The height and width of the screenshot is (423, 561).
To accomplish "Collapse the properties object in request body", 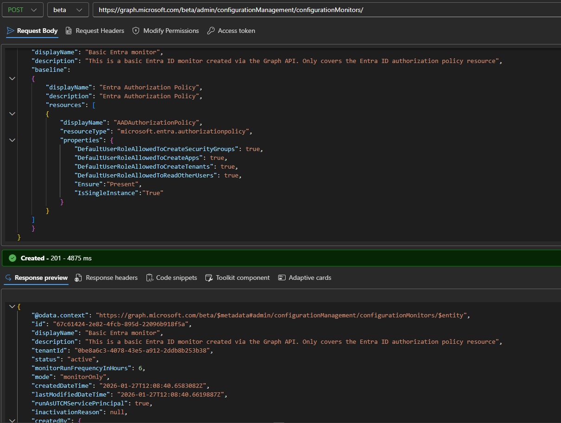I will click(x=12, y=140).
